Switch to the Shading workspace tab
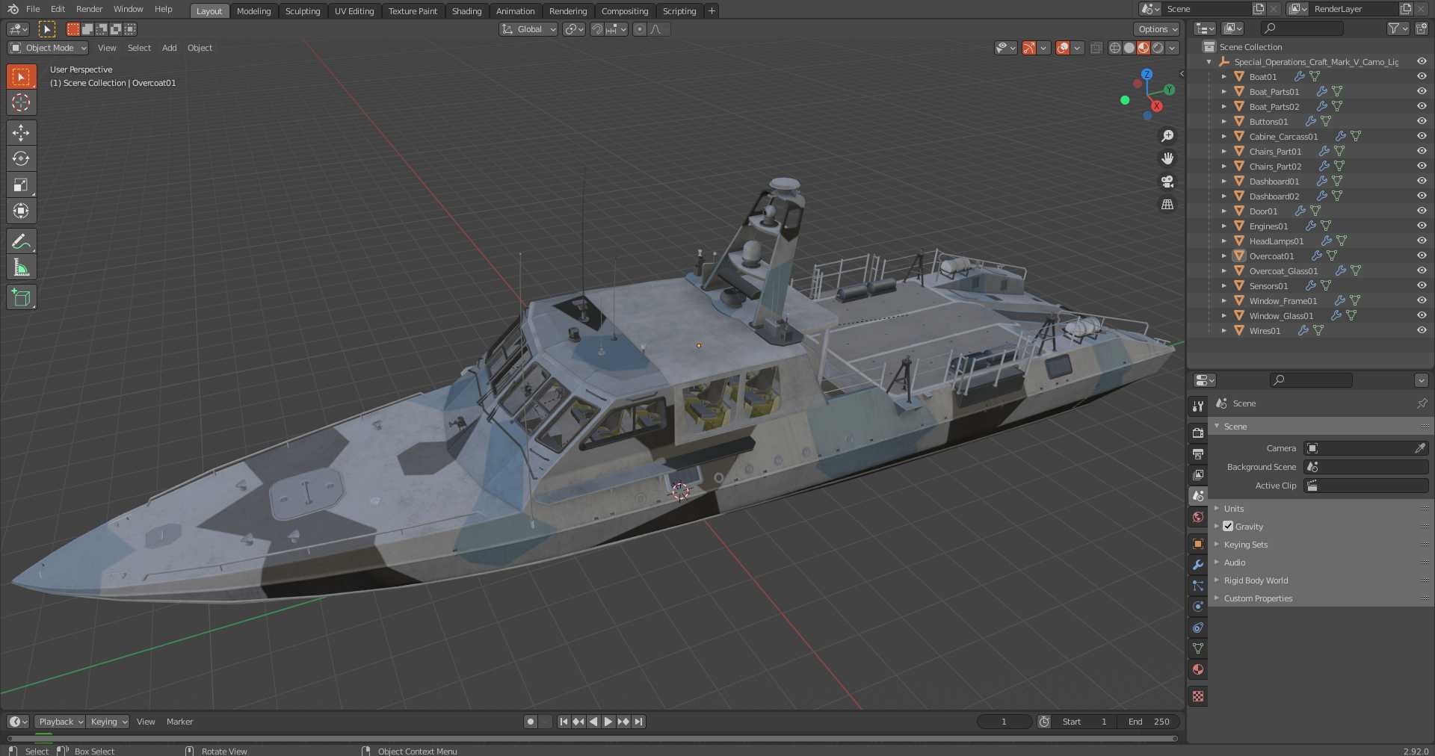1435x756 pixels. point(466,11)
